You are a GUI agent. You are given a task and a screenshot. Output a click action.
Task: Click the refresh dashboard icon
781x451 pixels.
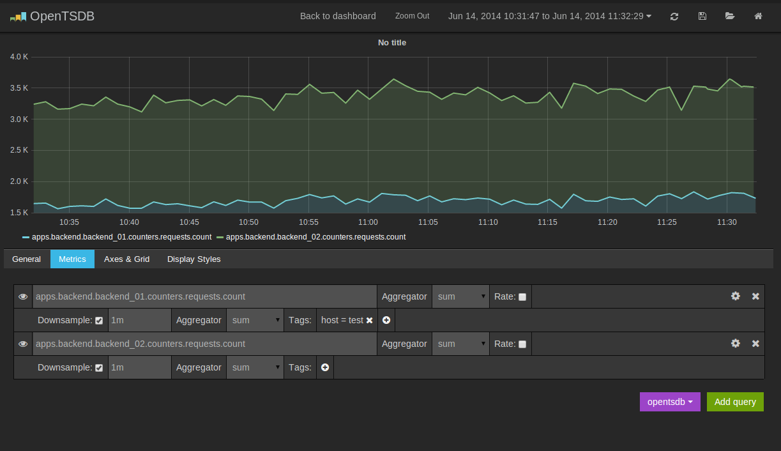(x=674, y=16)
